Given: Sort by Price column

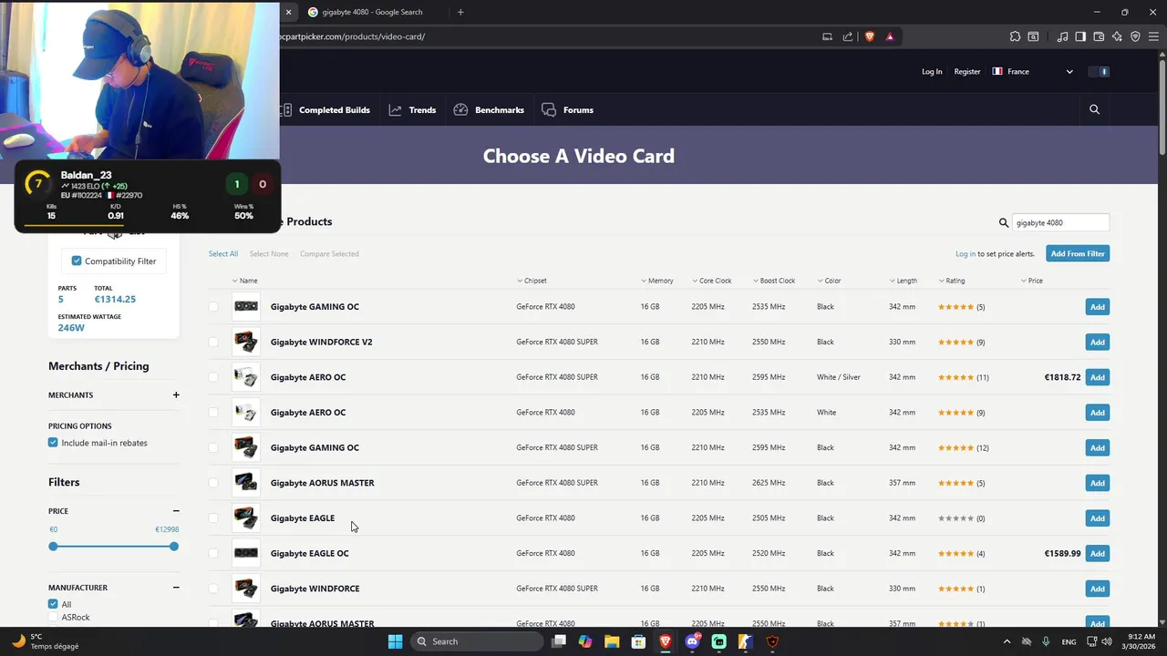Looking at the screenshot, I should click(1031, 281).
